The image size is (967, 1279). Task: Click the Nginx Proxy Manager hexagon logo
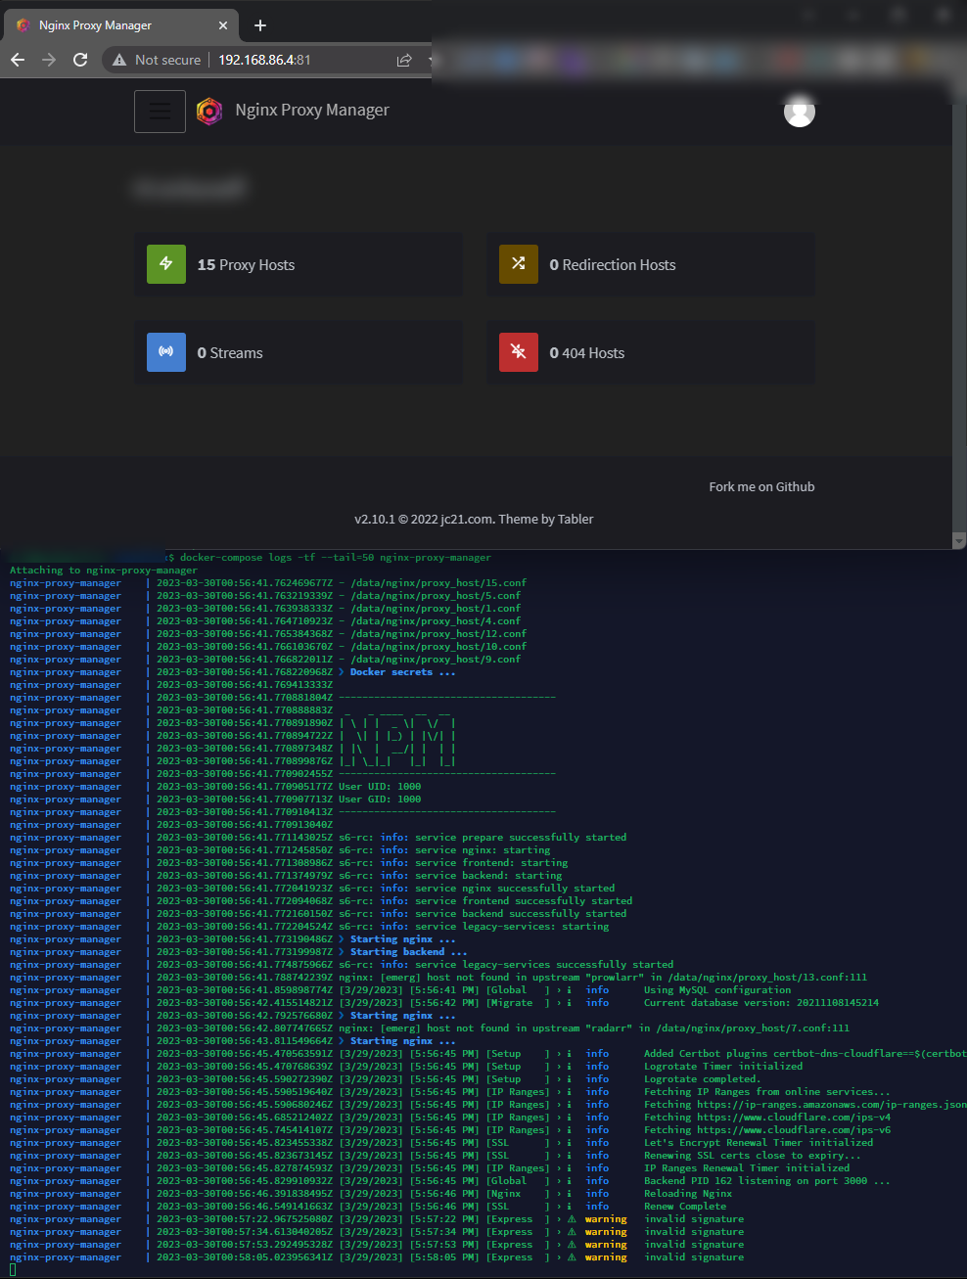[208, 111]
